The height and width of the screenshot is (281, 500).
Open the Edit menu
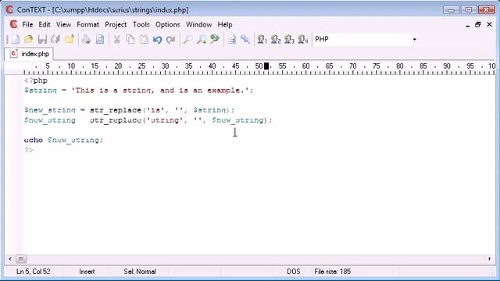(x=45, y=24)
